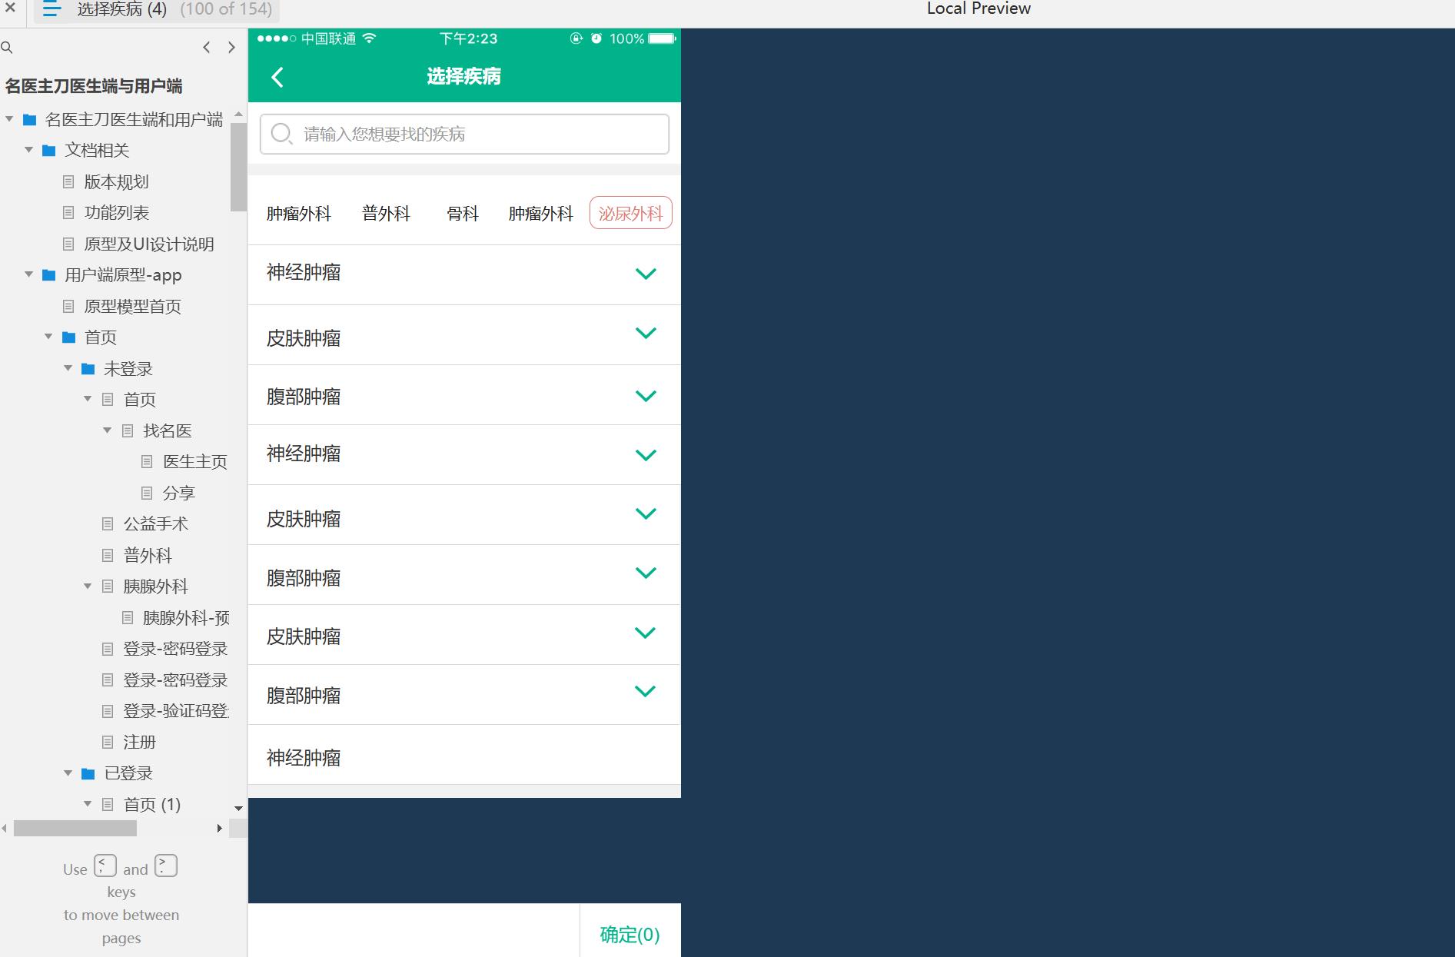
Task: Collapse the 未登录 folder triangle
Action: click(x=68, y=368)
